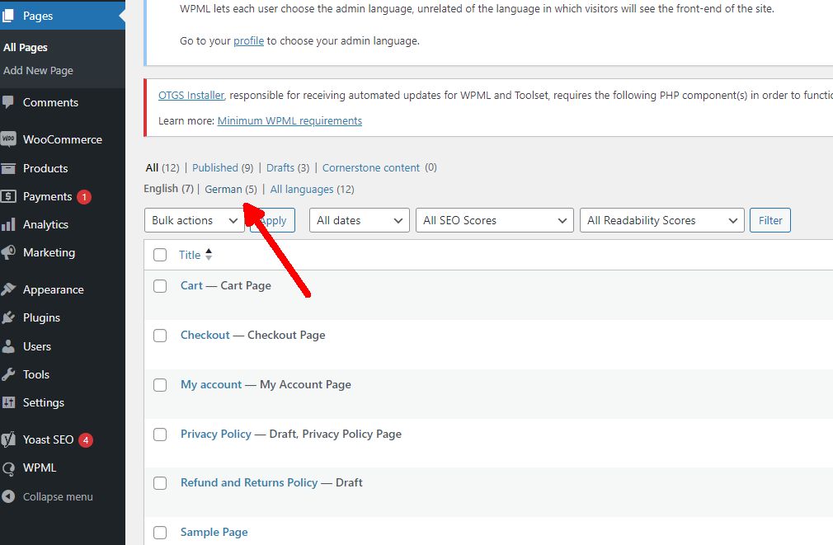The height and width of the screenshot is (545, 833).
Task: Click the Payments dollar icon
Action: coord(8,196)
